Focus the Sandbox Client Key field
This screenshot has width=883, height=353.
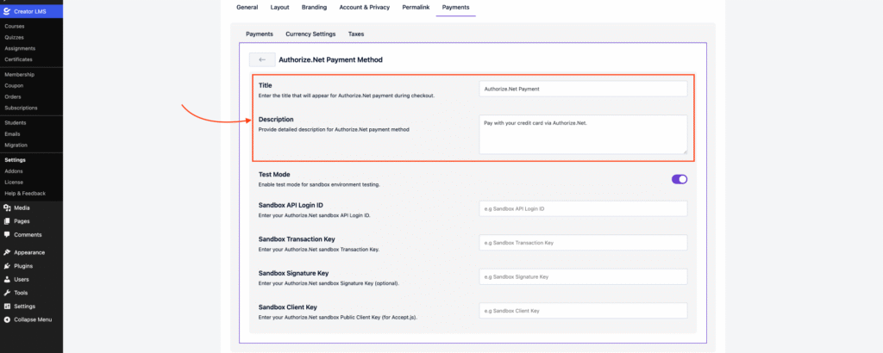click(584, 311)
